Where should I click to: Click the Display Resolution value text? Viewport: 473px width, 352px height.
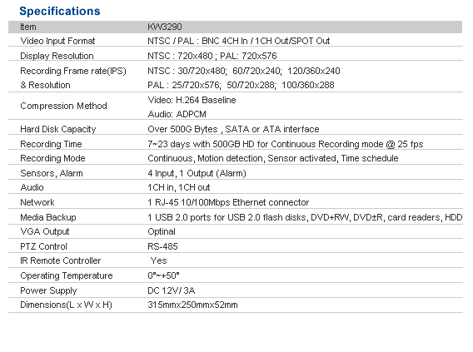coord(212,56)
